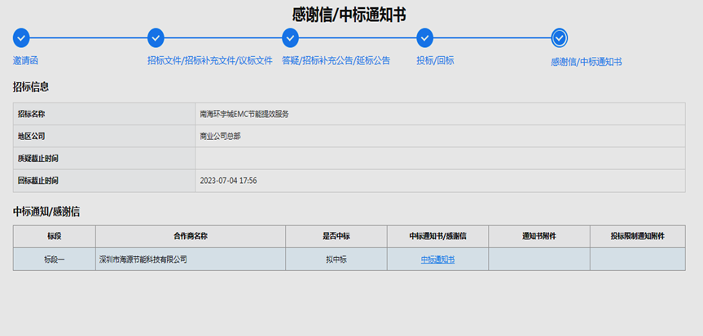The width and height of the screenshot is (703, 336).
Task: Click the 拟中标 status cell
Action: (336, 260)
